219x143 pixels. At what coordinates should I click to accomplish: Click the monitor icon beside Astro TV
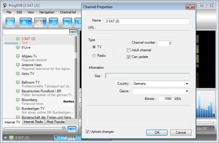(18, 74)
